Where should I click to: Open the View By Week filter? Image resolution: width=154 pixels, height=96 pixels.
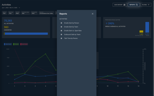(x=17, y=13)
